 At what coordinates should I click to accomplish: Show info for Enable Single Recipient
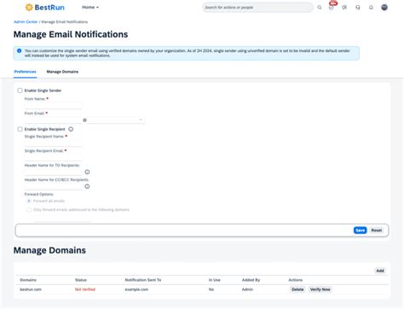(71, 129)
